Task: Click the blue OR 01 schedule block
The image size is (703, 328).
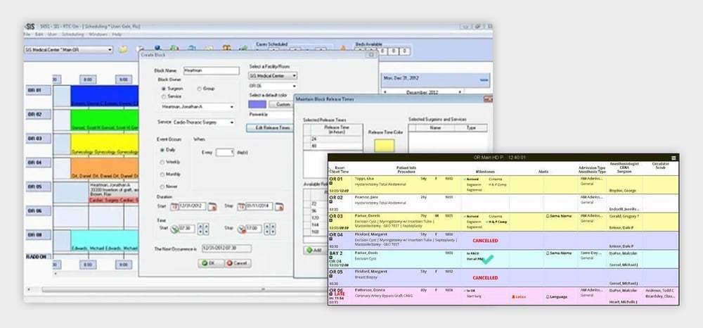Action: 105,96
